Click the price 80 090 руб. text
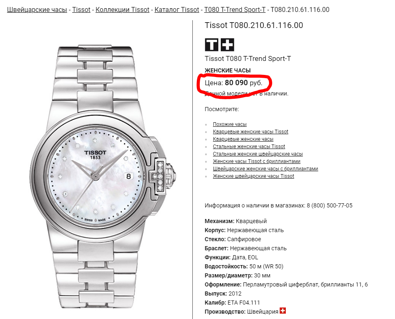Image resolution: width=395 pixels, height=319 pixels. point(243,83)
